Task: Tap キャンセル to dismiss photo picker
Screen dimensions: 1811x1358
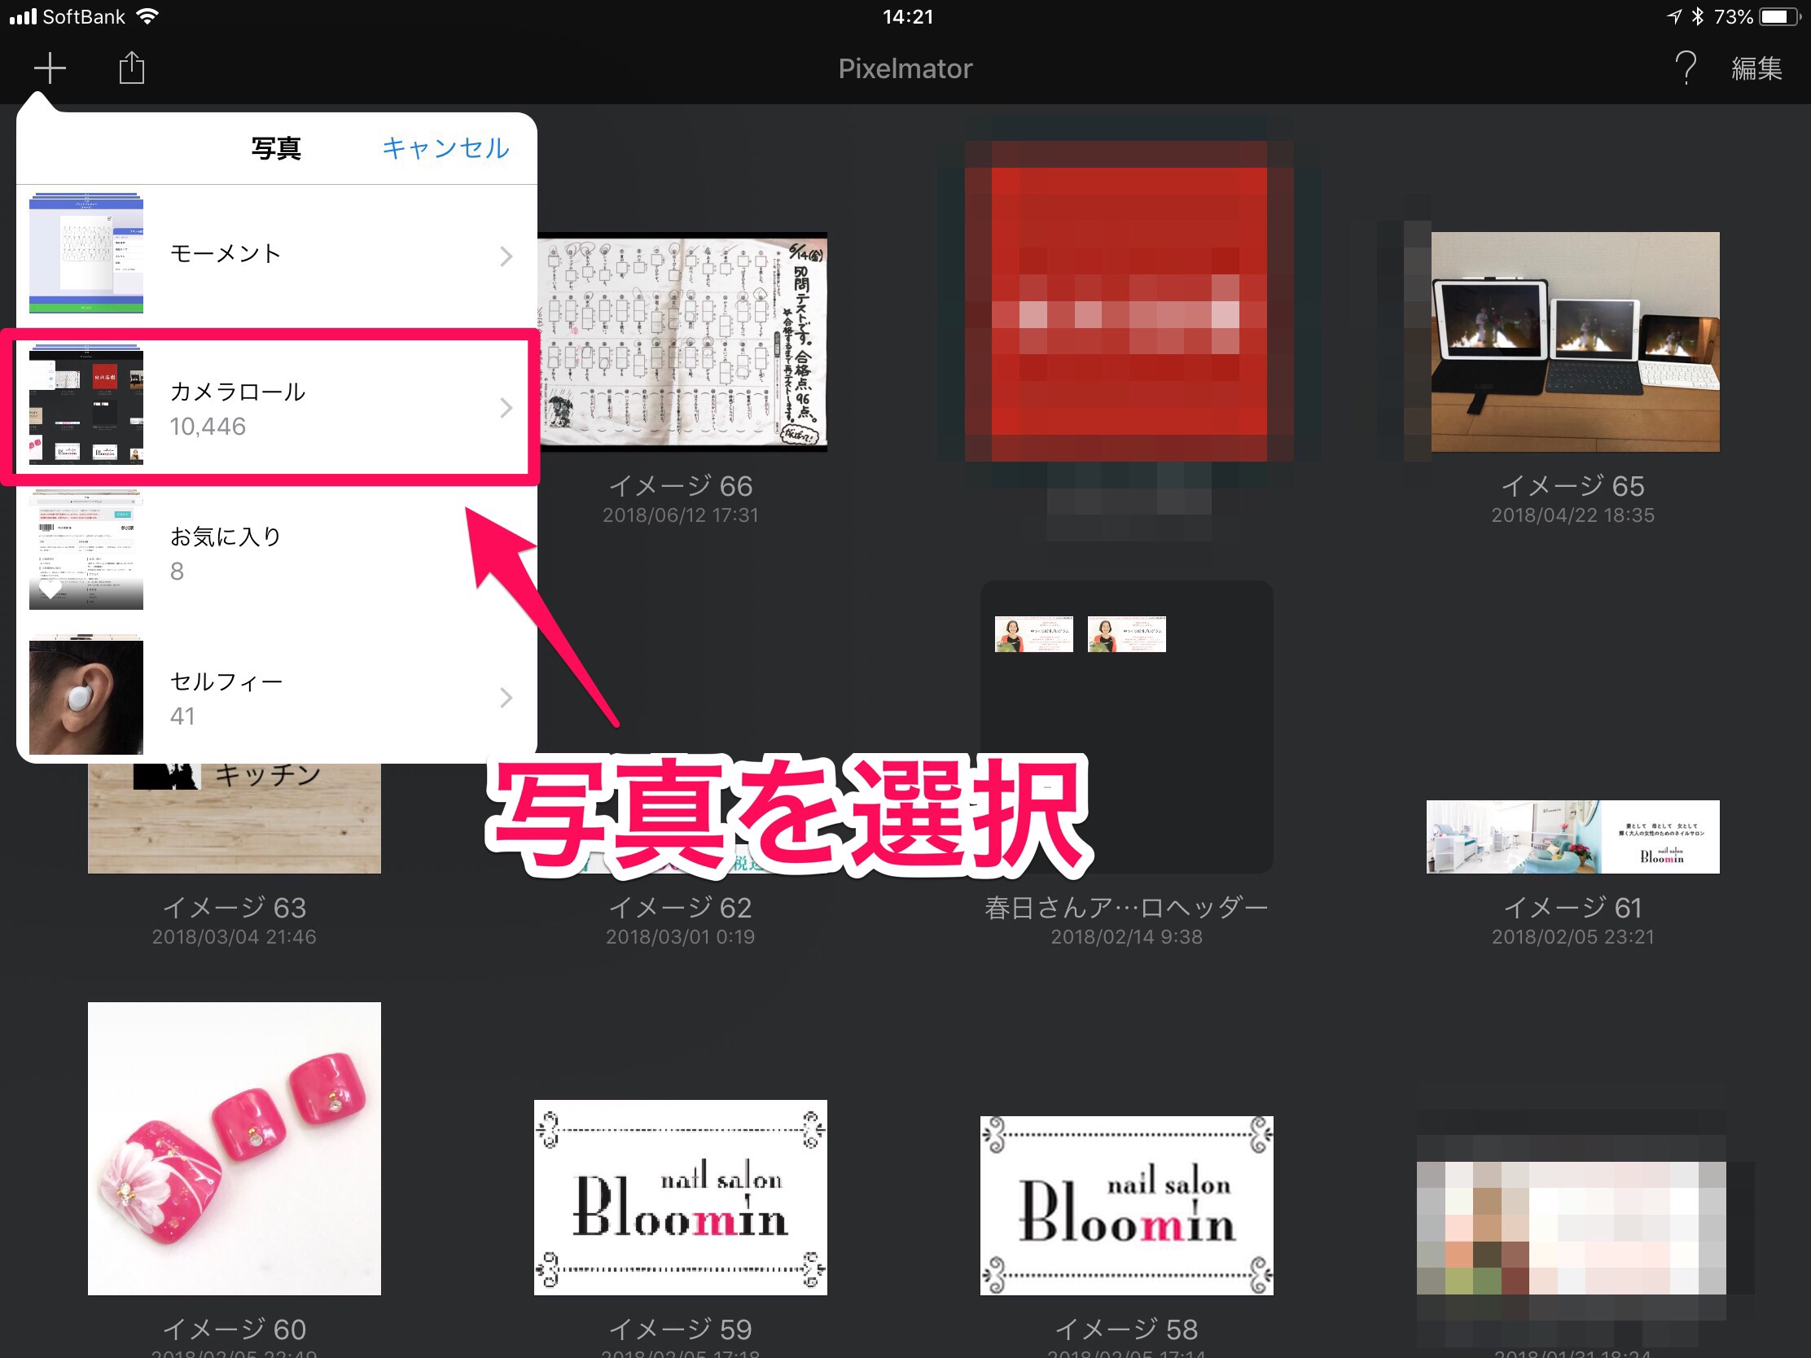Action: (445, 148)
